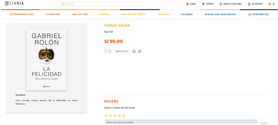Open the Literature category
This screenshot has height=125, width=278.
(x=53, y=14)
